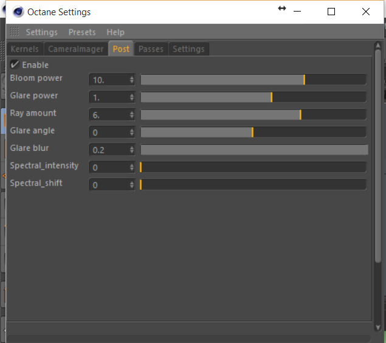Click the grip dots icon beside Settings menu

[x=14, y=32]
